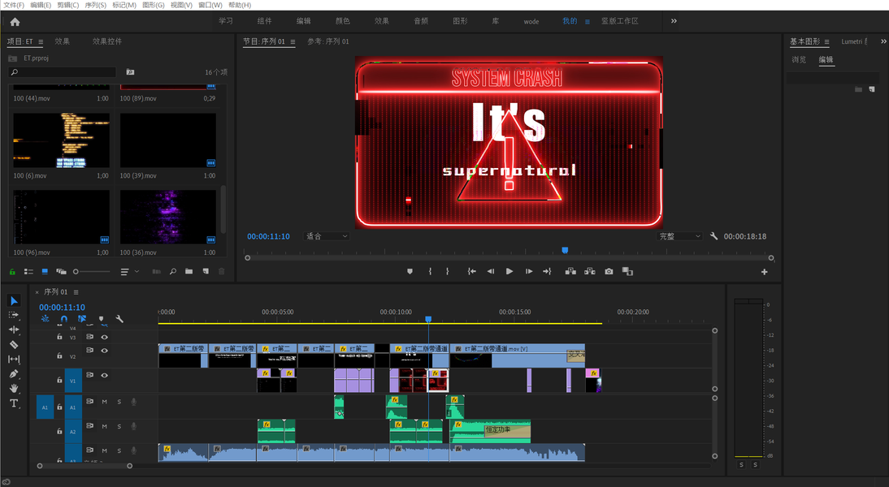Viewport: 889px width, 487px height.
Task: Click the Lift button
Action: pos(570,272)
